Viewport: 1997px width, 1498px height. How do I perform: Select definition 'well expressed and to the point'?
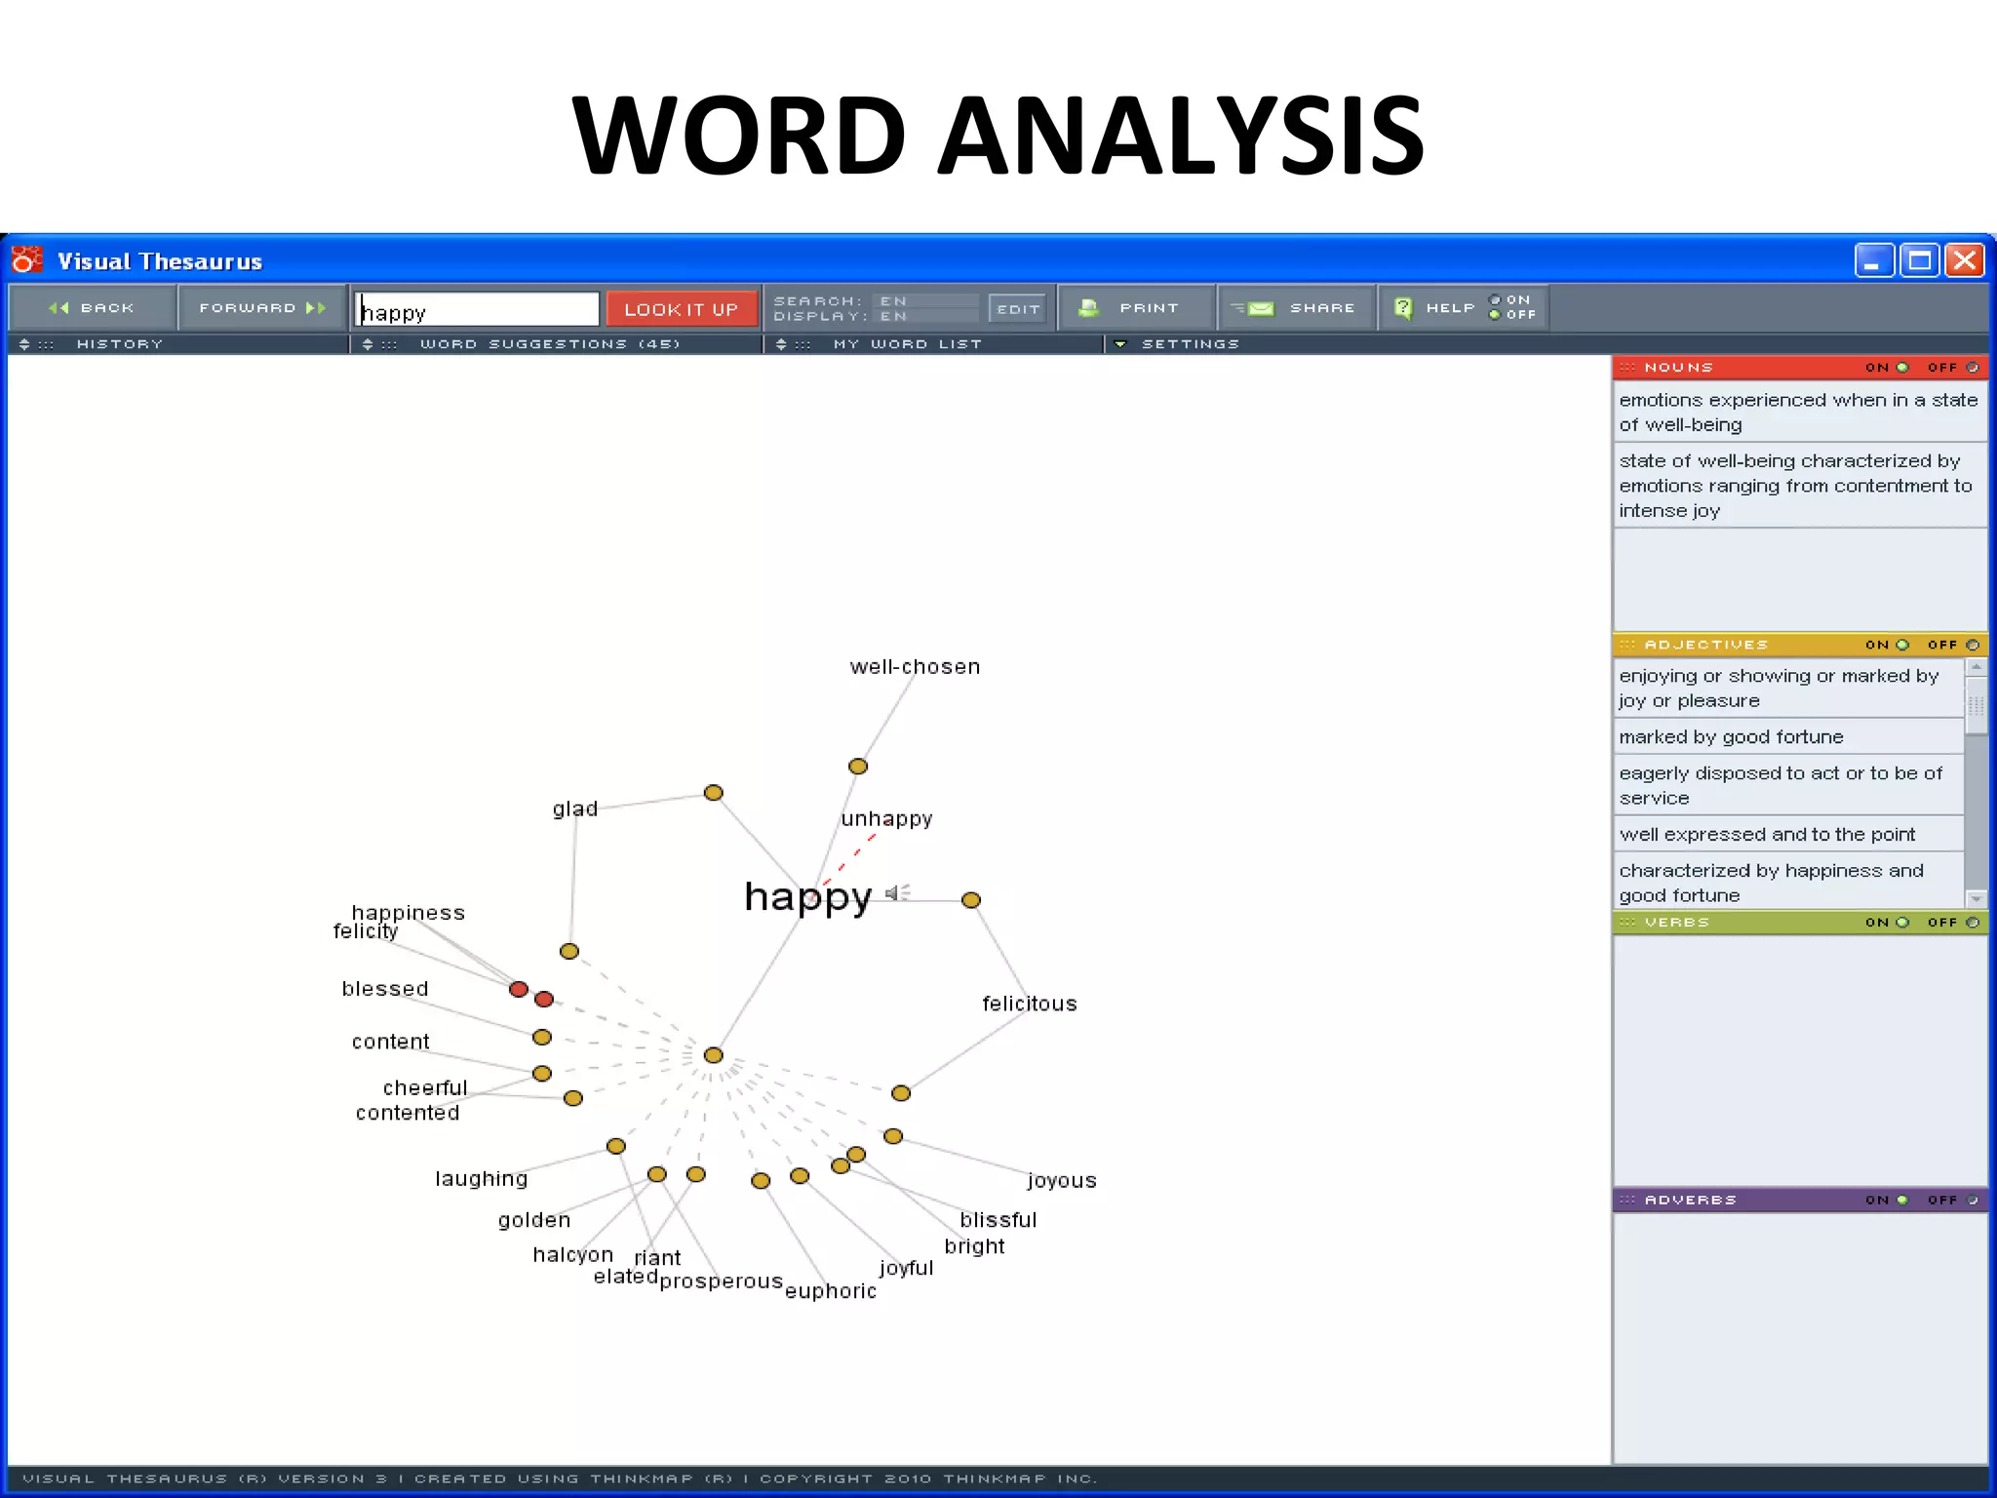(1788, 835)
